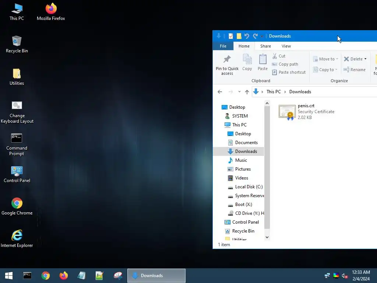Switch to the View ribbon tab
Viewport: 377px width, 283px height.
click(x=286, y=46)
